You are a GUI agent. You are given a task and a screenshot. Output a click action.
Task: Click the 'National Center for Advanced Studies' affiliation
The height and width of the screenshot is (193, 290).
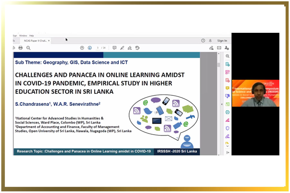[59, 120]
